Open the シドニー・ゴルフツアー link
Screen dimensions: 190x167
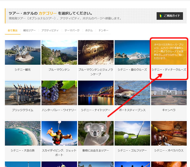click(x=132, y=150)
